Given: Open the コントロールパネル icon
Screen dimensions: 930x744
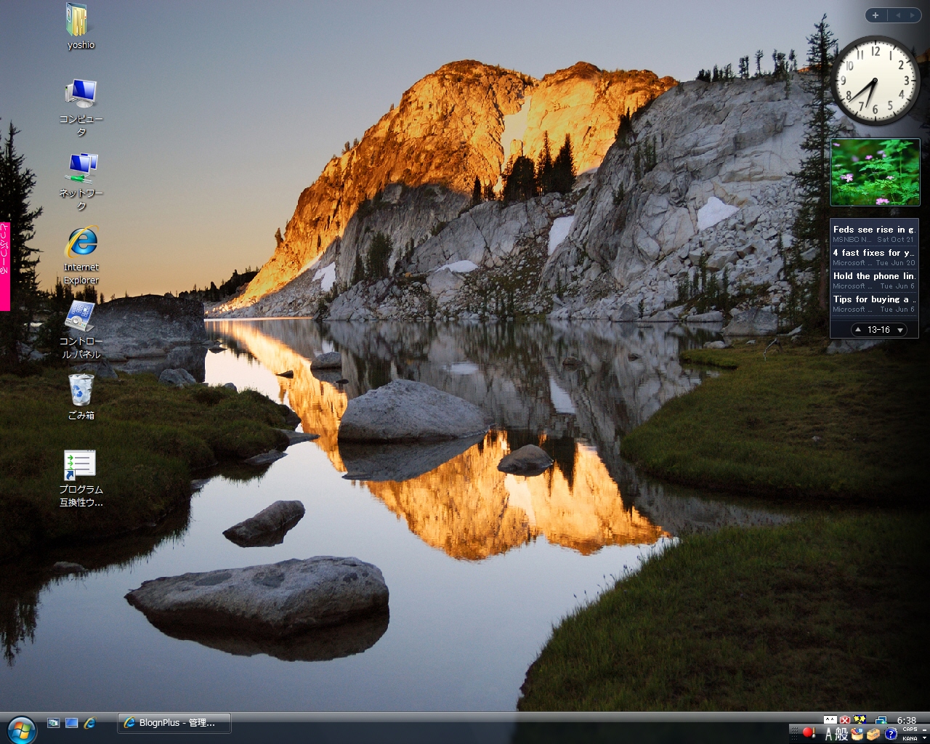Looking at the screenshot, I should pos(80,318).
